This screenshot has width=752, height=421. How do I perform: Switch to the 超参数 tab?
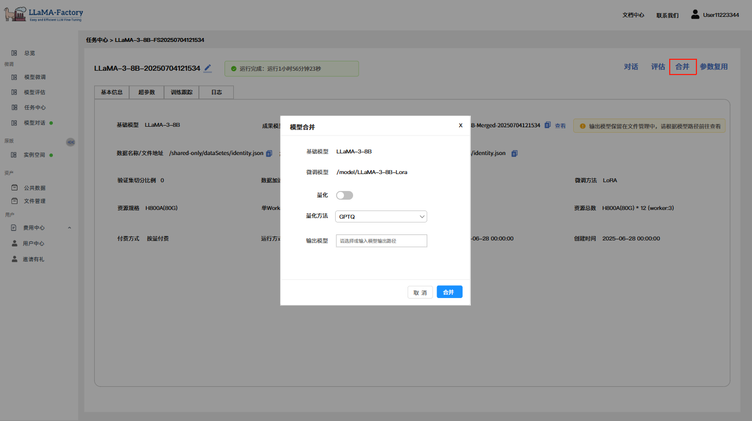(147, 92)
